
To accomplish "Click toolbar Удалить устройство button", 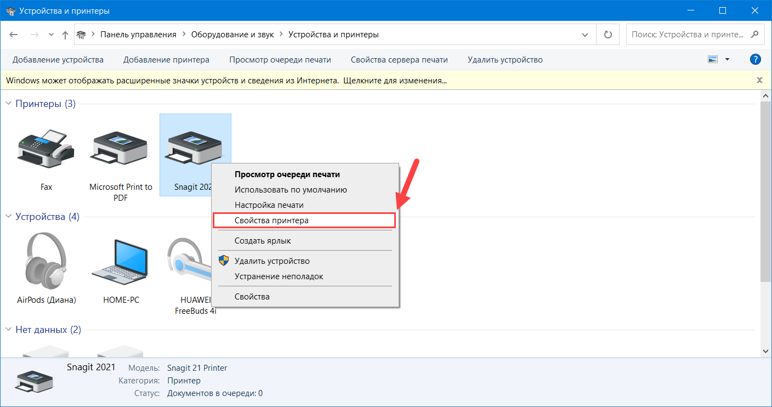I will point(505,60).
